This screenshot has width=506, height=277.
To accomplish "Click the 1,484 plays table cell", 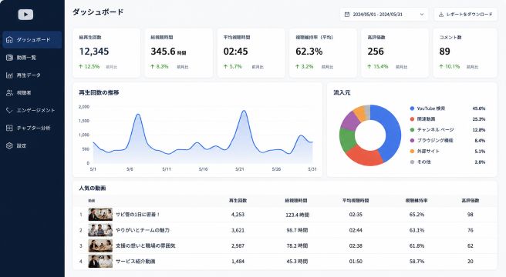I will click(238, 261).
